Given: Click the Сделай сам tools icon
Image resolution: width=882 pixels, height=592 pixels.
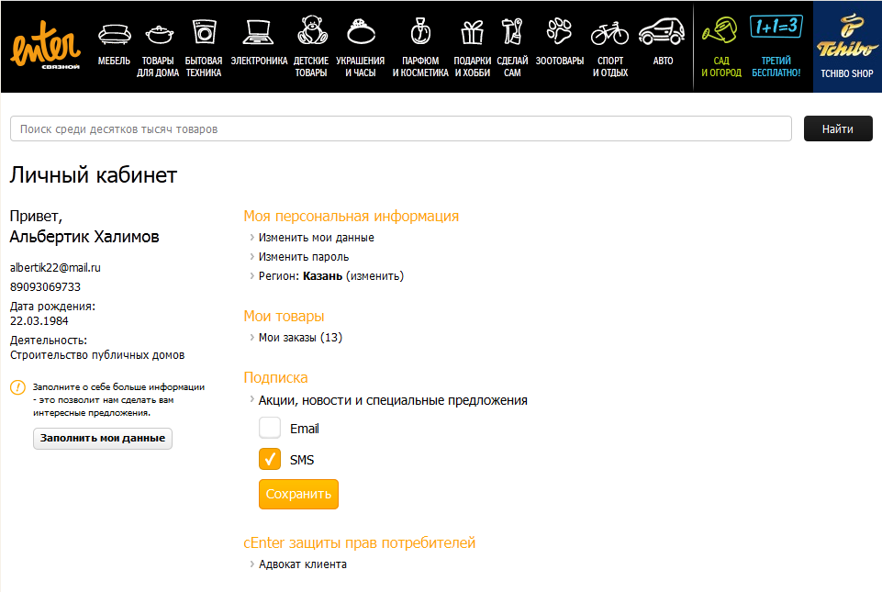Looking at the screenshot, I should (512, 31).
